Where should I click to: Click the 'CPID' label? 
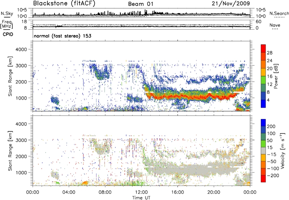click(8, 34)
